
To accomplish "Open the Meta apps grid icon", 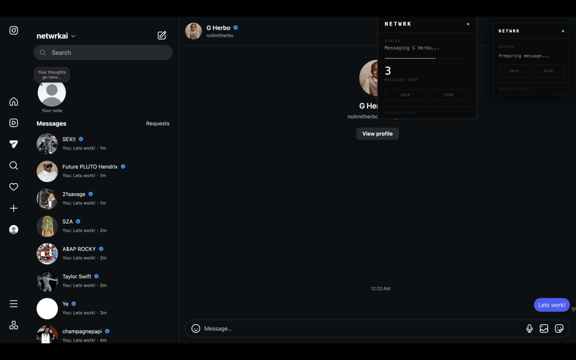I will (14, 325).
